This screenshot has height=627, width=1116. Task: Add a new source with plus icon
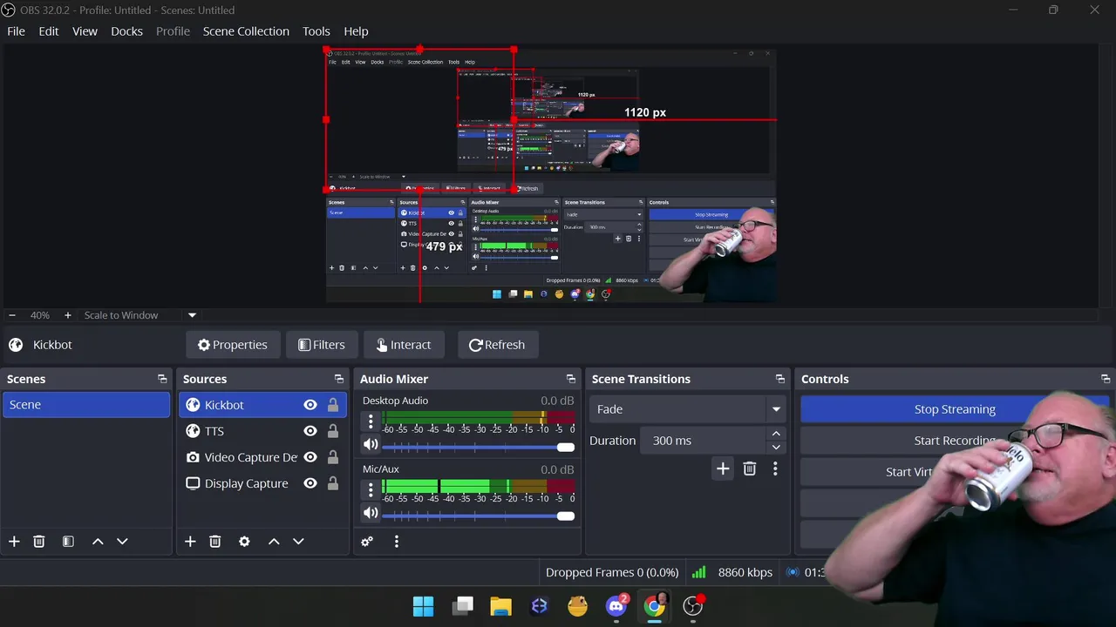[x=190, y=542]
